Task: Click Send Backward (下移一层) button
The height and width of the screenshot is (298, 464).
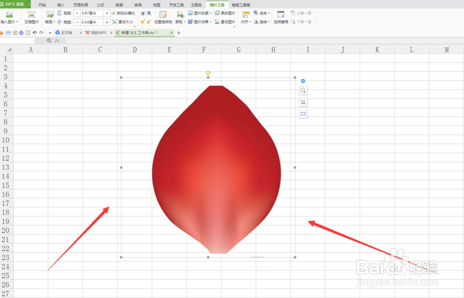Action: tap(303, 22)
